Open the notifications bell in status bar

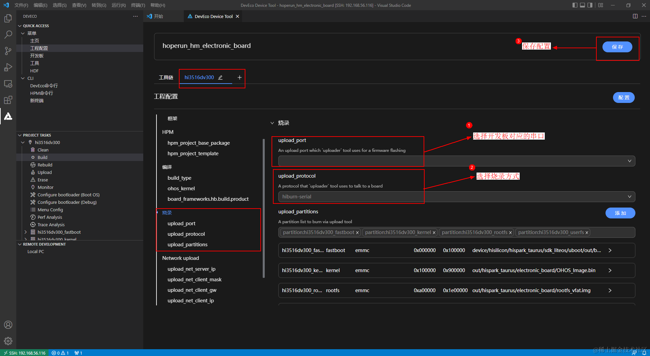point(644,353)
